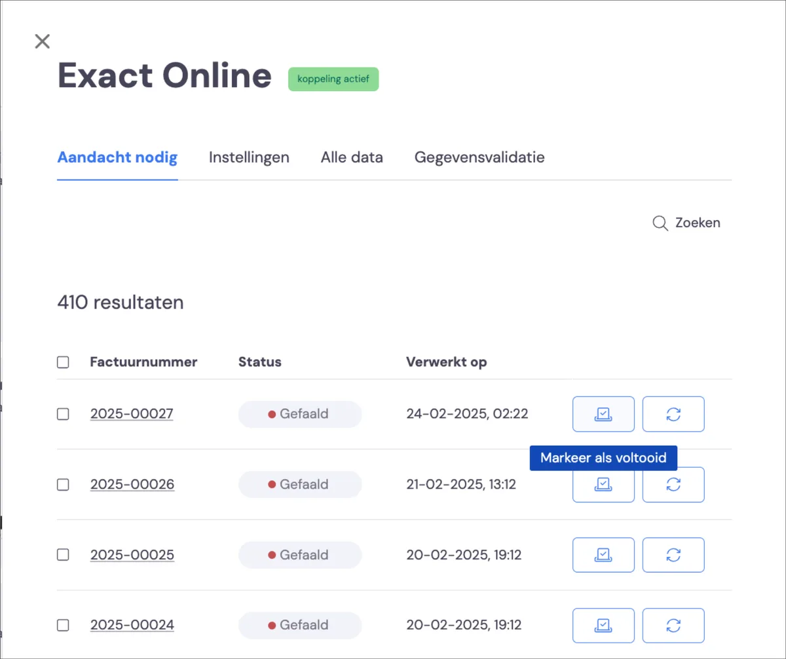Tick the checkbox for invoice 2025-00024
Viewport: 786px width, 659px height.
pyautogui.click(x=63, y=625)
